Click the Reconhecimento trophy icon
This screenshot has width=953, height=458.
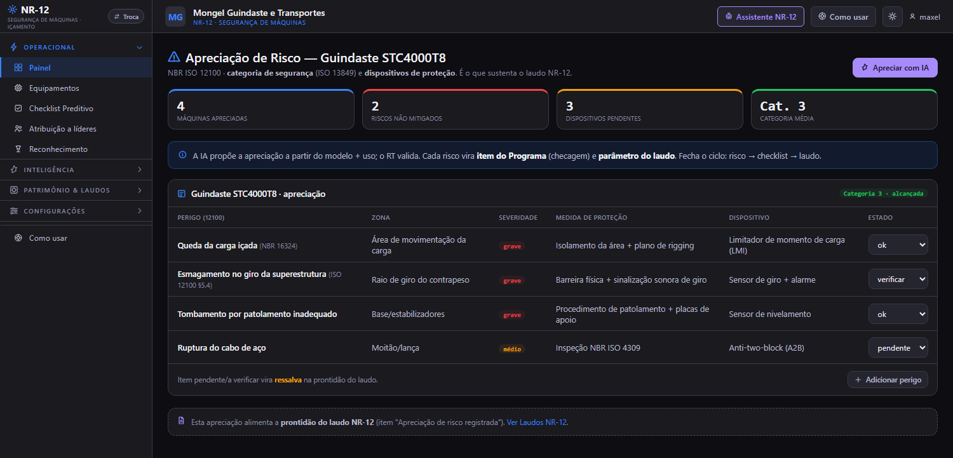point(18,149)
